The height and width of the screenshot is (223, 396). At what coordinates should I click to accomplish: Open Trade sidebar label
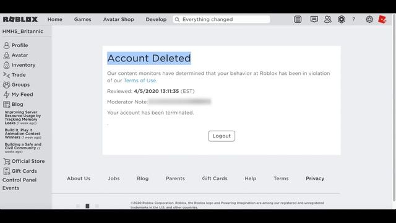pos(19,75)
